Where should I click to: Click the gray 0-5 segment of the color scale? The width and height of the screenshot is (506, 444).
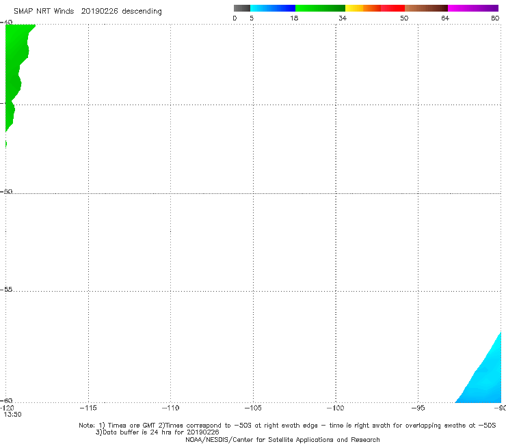click(241, 8)
